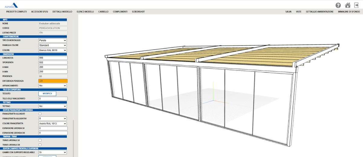Open the Colore Bianco RAL 9010 dropdown
Screen dimensions: 363x157
click(x=53, y=50)
